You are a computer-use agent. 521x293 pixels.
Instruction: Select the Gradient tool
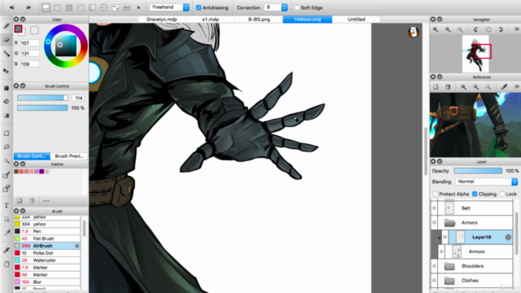[7, 116]
